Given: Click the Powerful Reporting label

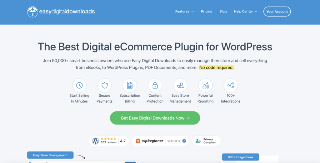Looking at the screenshot, I should pos(206,99).
